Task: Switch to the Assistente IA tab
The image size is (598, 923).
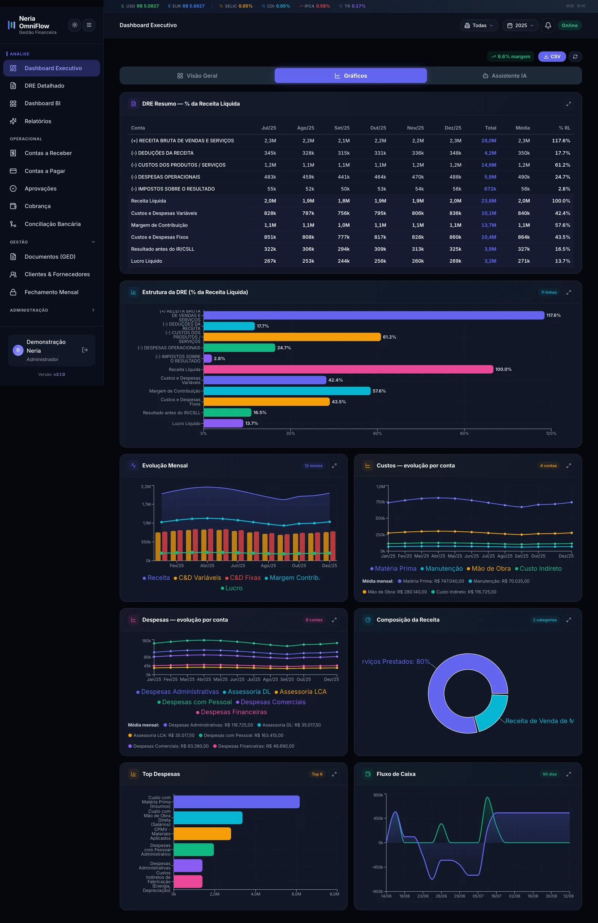Action: pyautogui.click(x=504, y=76)
